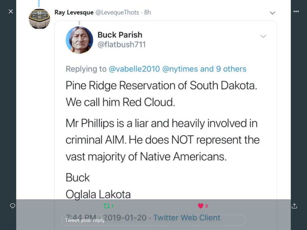Open the @flatbush711 handle

pyautogui.click(x=122, y=45)
